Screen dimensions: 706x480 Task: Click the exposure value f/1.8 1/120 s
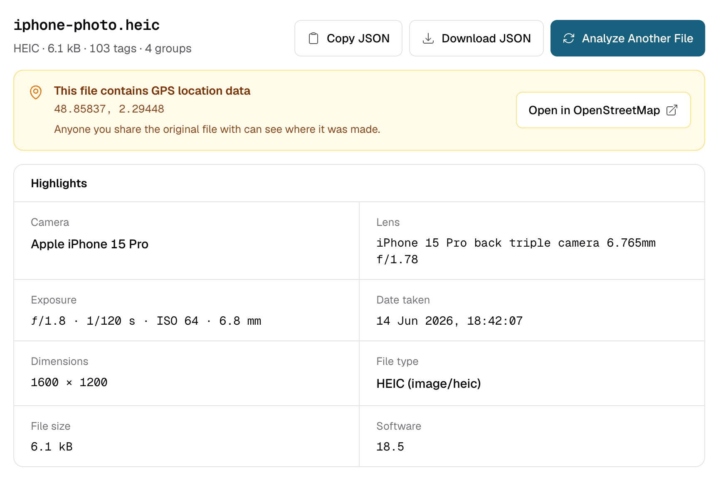[146, 321]
